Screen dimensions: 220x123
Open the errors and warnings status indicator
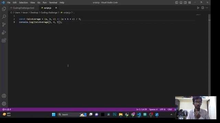point(7,109)
